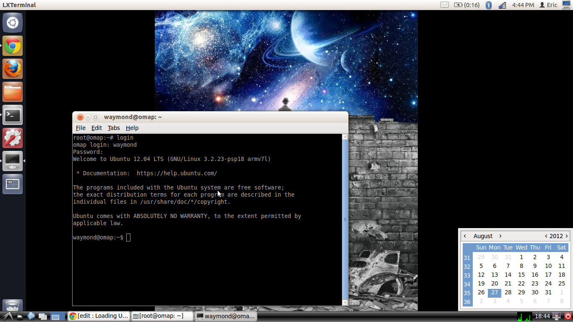Open the File menu in LXTerminal
Screen dimensions: 573x322
(80, 128)
